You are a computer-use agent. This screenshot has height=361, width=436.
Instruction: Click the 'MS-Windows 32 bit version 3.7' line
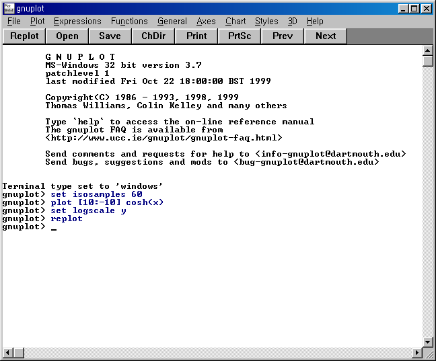tap(123, 65)
